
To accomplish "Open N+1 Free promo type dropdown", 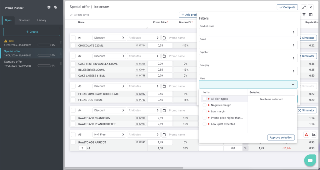I will (x=109, y=135).
